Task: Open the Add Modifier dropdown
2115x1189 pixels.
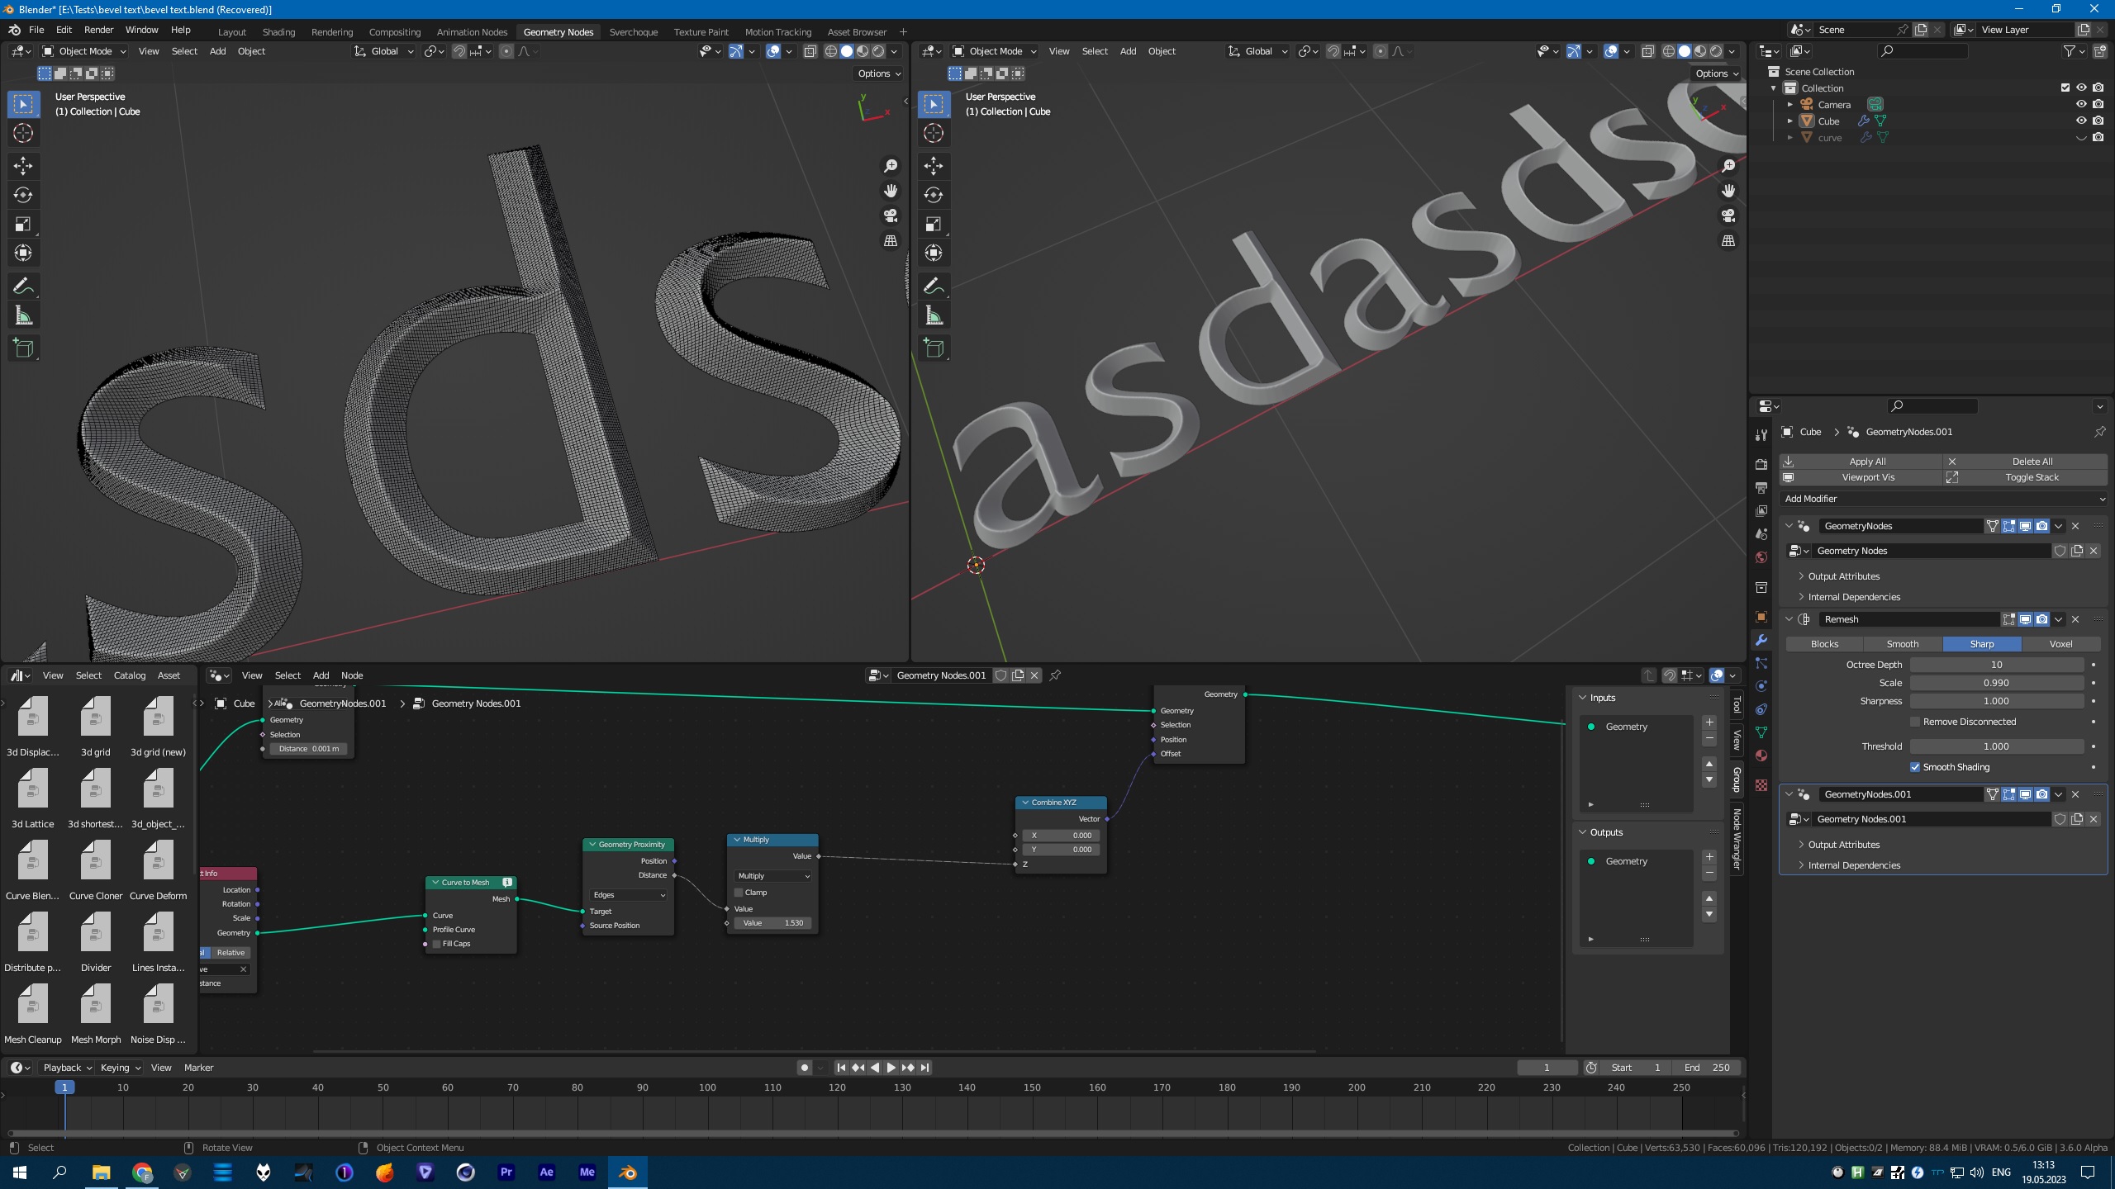Action: tap(1943, 499)
